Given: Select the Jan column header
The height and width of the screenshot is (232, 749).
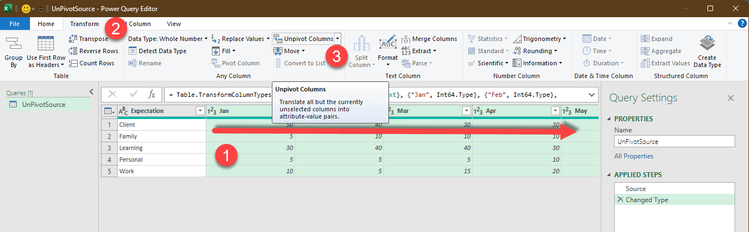Looking at the screenshot, I should (x=250, y=111).
